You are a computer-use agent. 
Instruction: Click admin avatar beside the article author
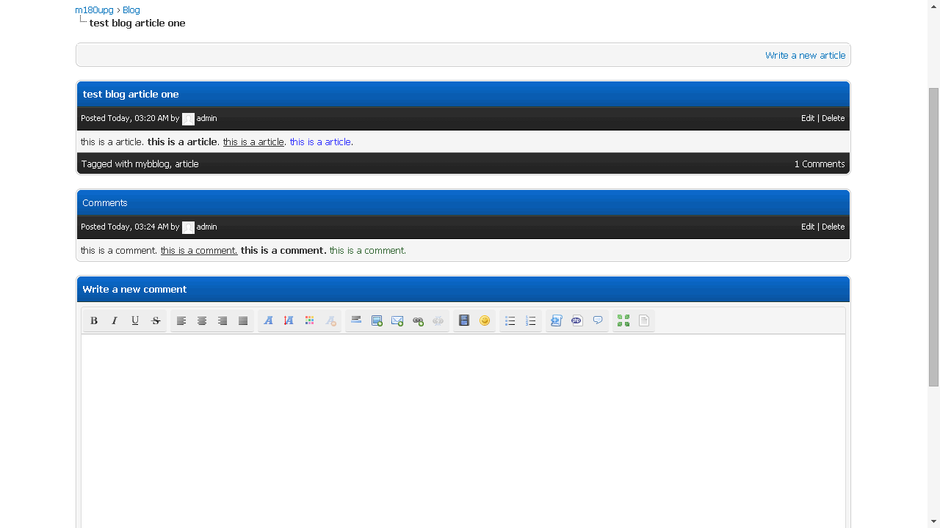point(188,119)
